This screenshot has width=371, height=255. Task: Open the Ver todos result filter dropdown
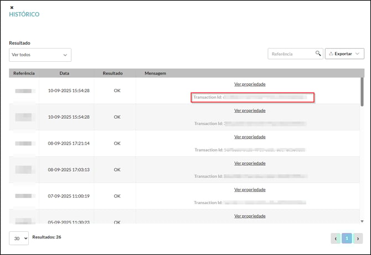40,55
